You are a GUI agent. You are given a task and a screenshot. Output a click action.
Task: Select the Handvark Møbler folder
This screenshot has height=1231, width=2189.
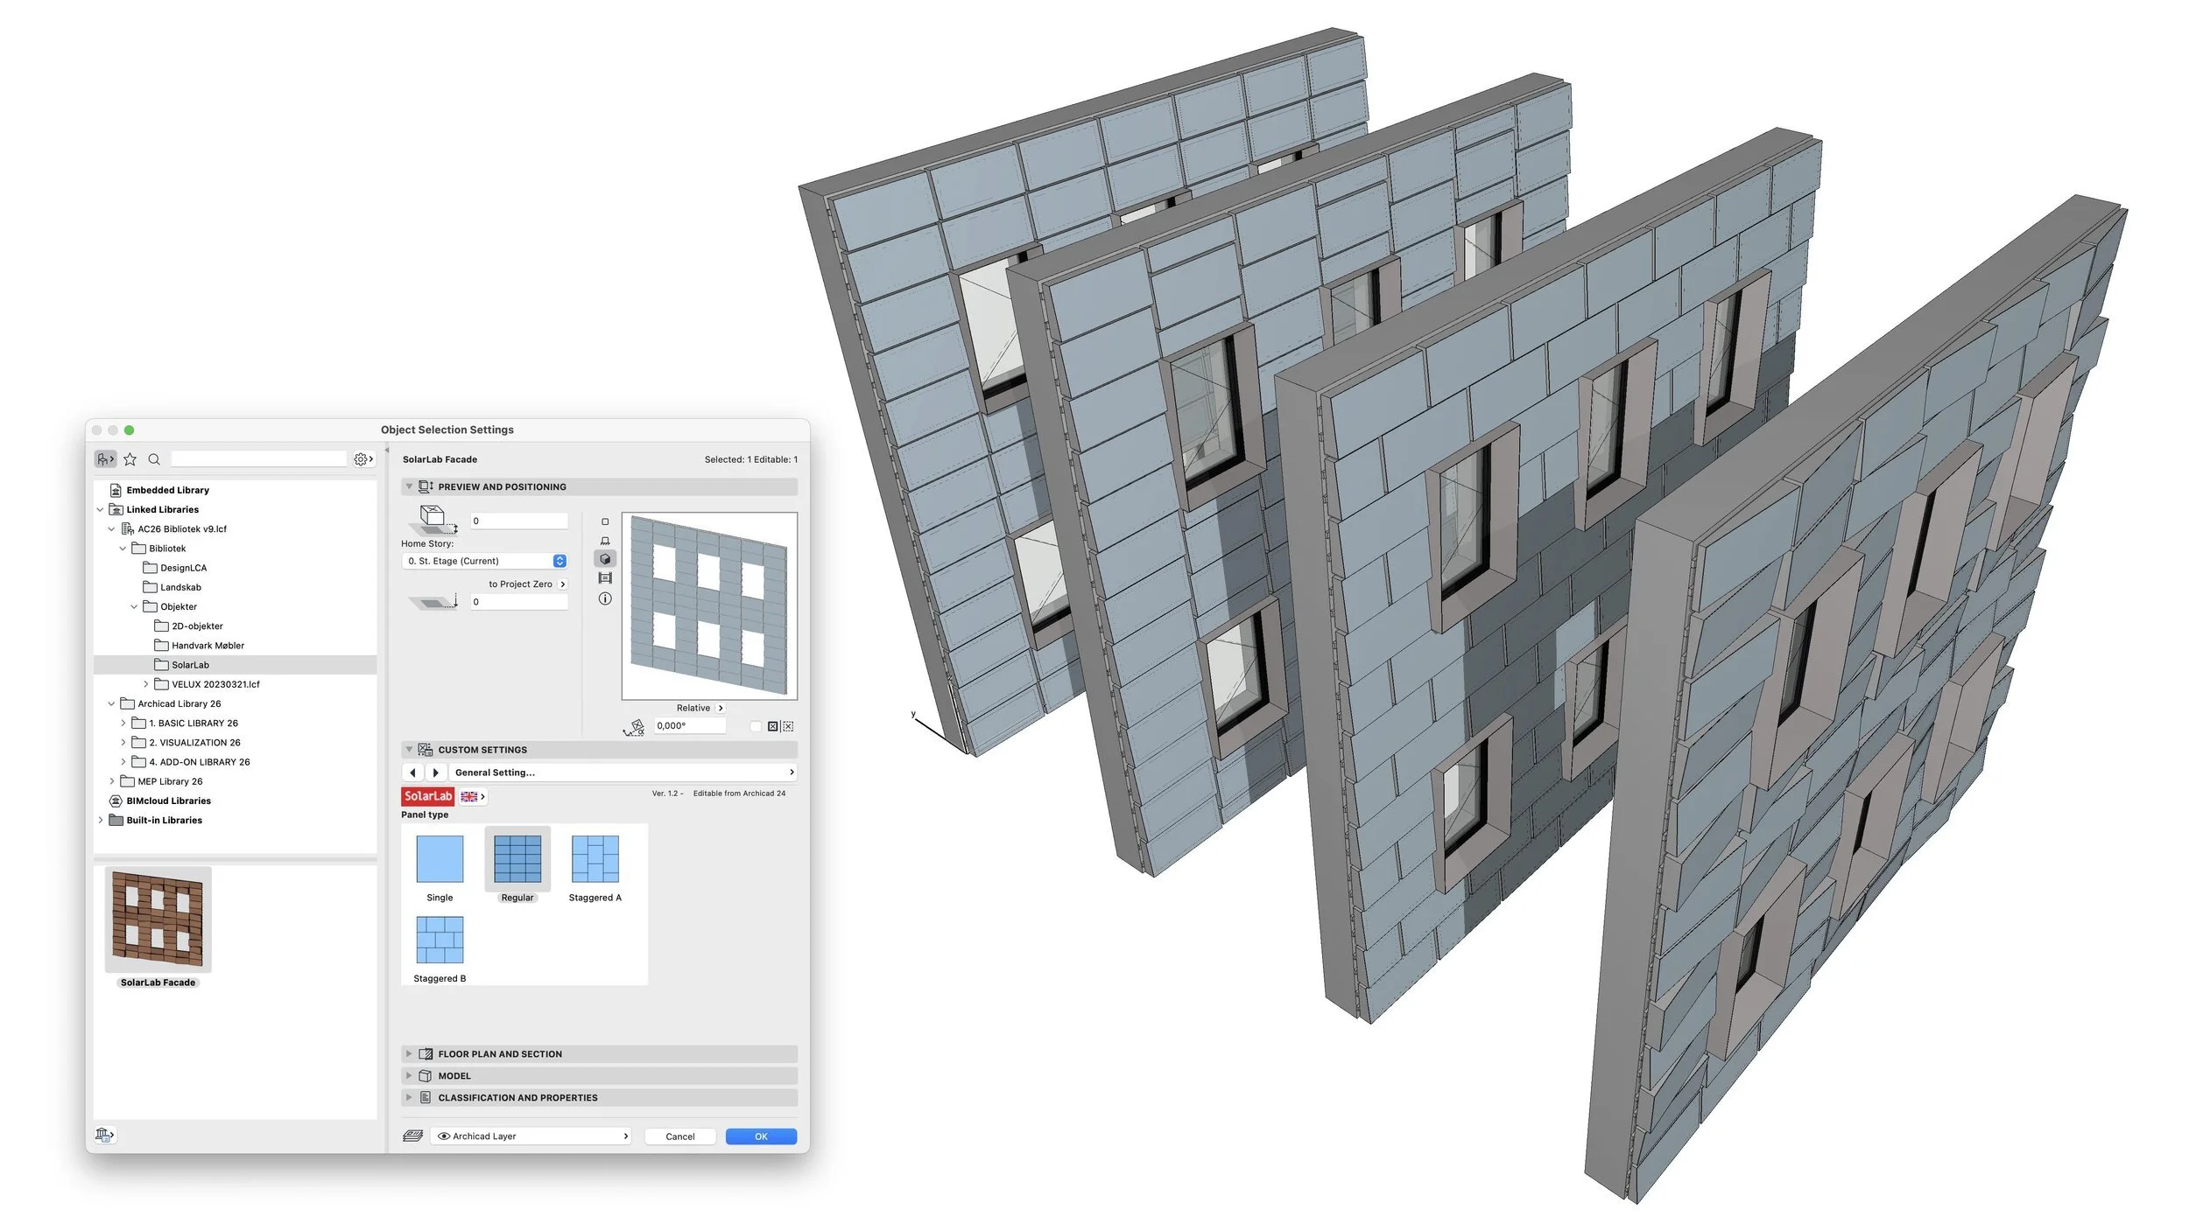pyautogui.click(x=208, y=646)
